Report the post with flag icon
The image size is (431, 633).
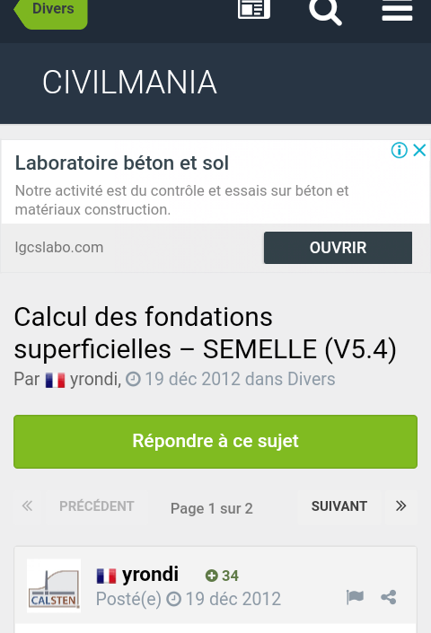356,597
